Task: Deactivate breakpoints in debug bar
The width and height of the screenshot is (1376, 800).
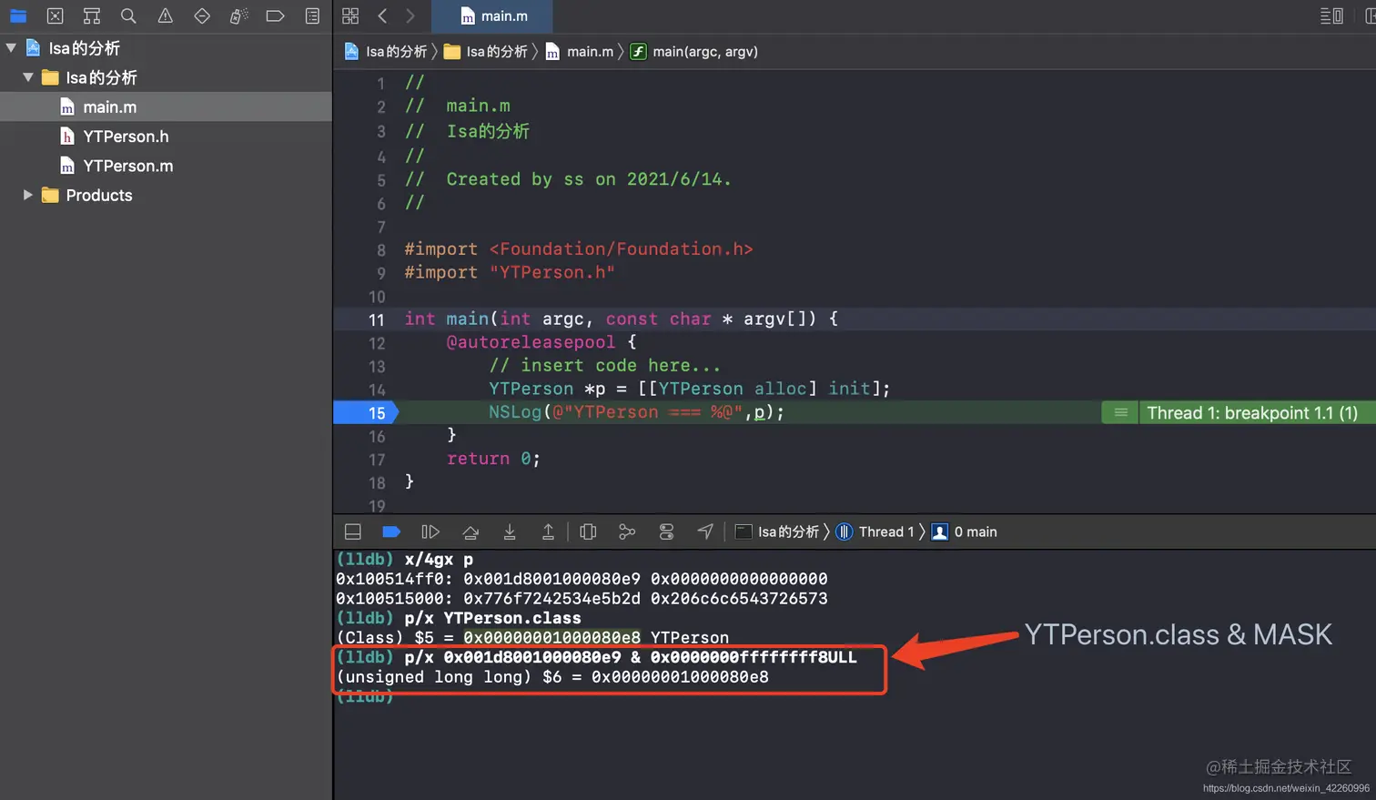Action: tap(391, 532)
